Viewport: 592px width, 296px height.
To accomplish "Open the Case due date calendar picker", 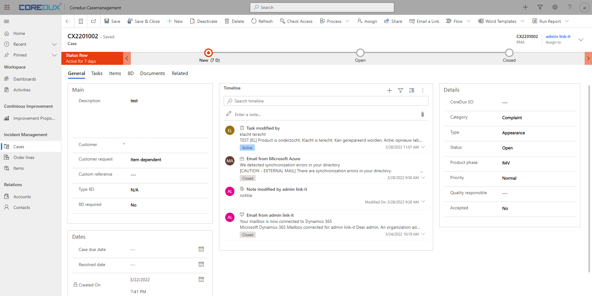I will [x=201, y=249].
